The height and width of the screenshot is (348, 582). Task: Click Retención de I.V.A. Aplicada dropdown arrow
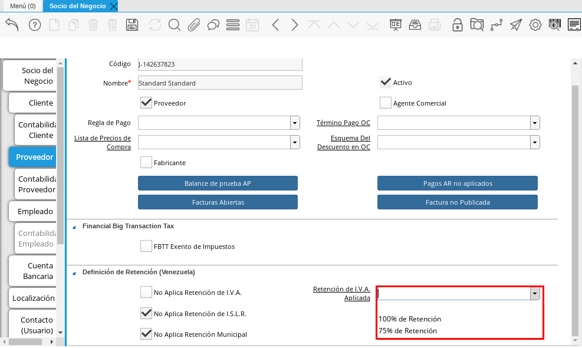[x=534, y=293]
